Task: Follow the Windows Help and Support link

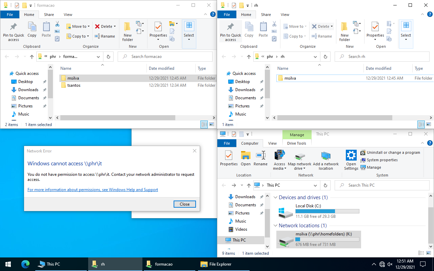Action: coord(93,189)
